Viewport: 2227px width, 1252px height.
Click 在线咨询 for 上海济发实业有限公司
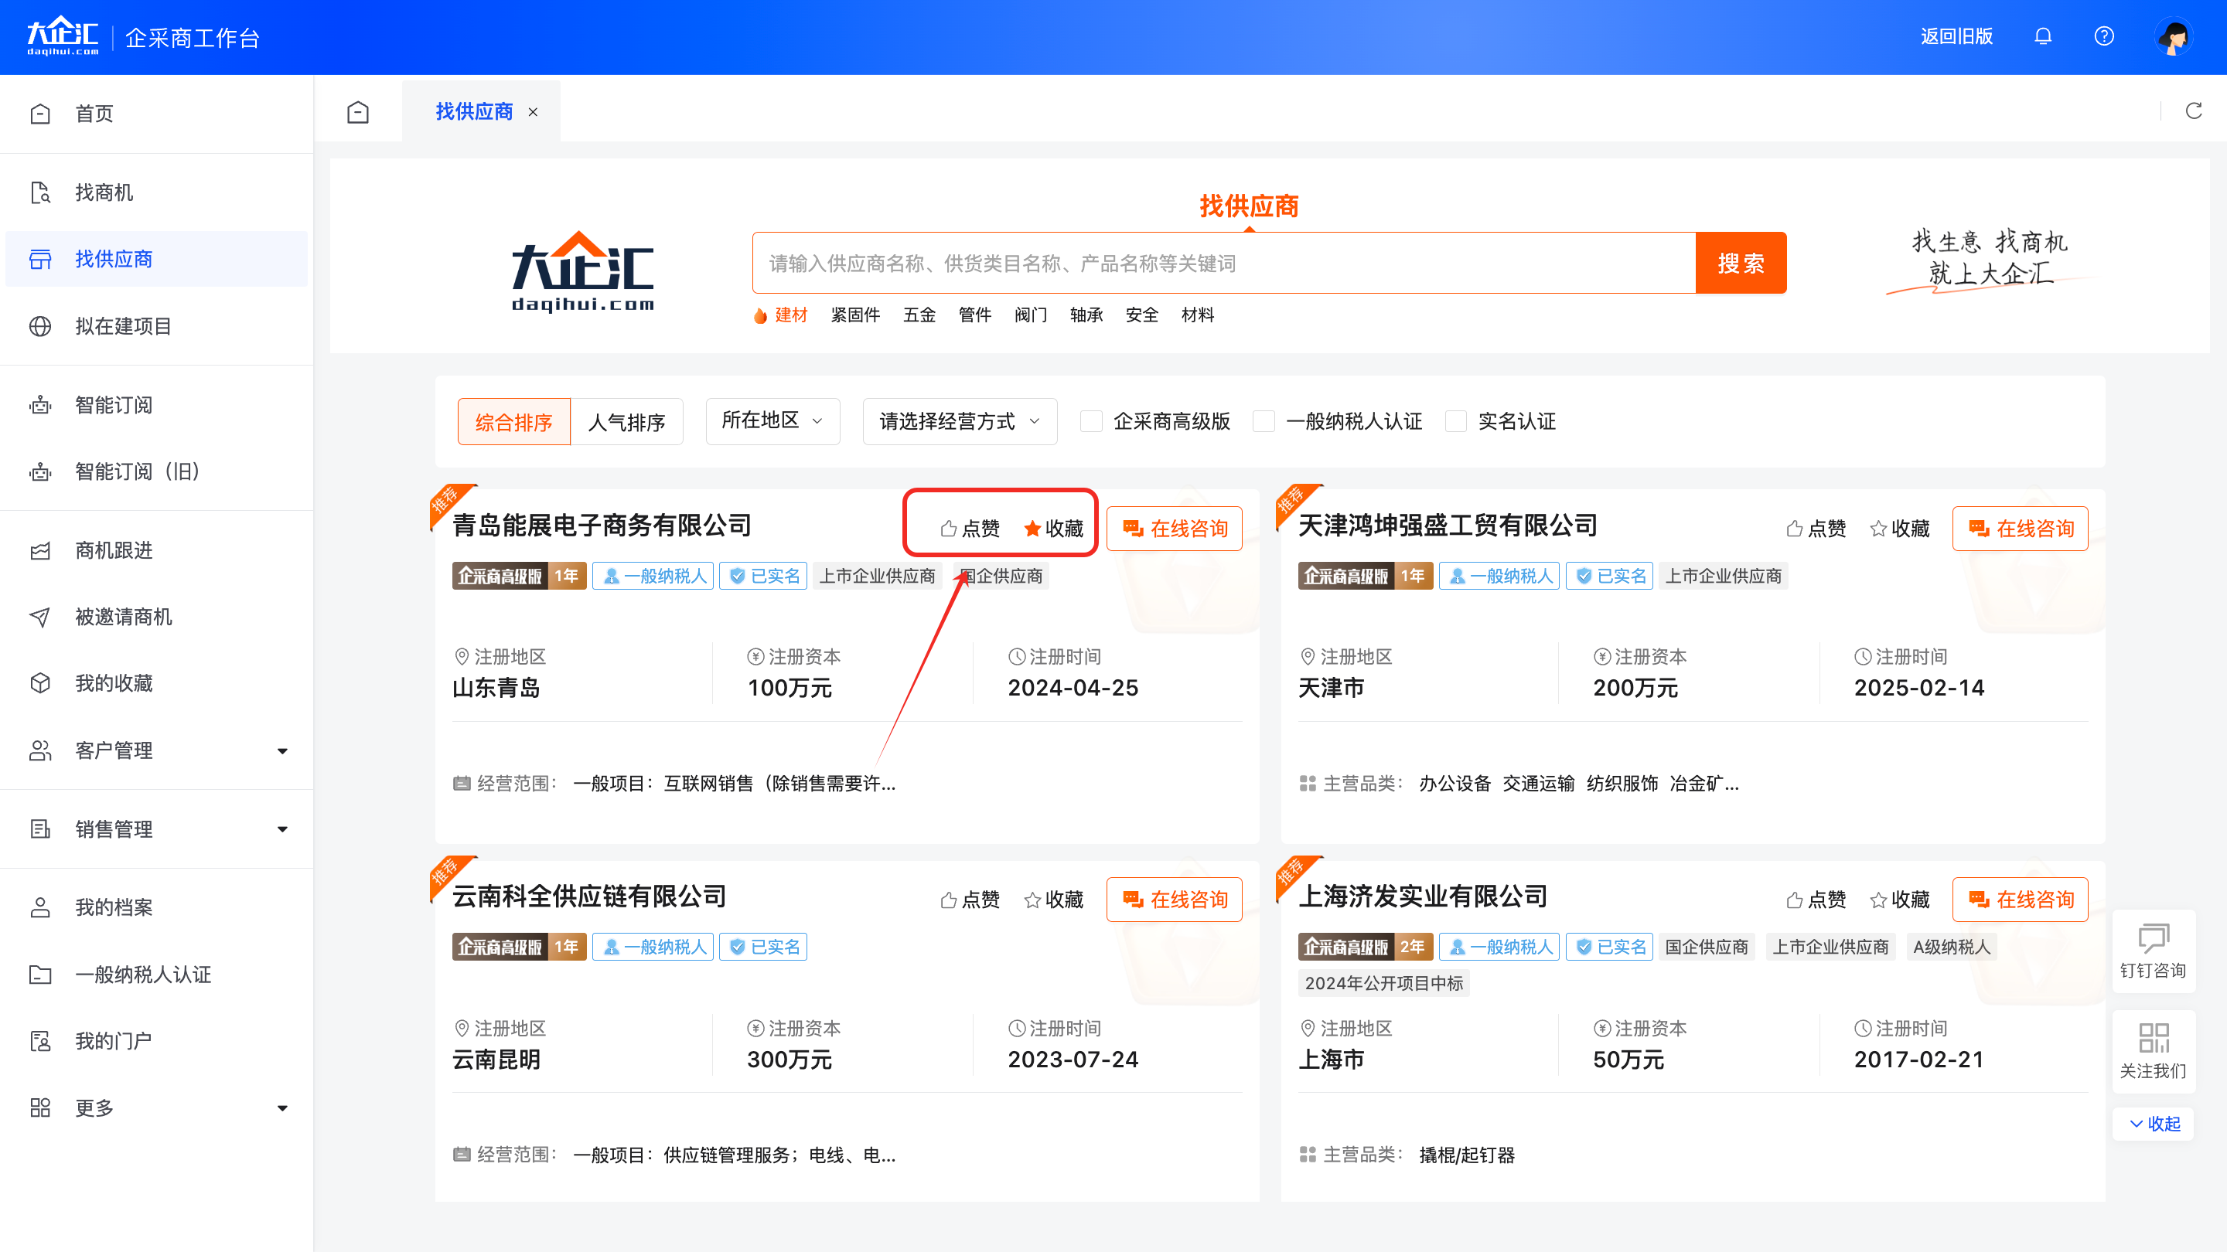pyautogui.click(x=2021, y=900)
